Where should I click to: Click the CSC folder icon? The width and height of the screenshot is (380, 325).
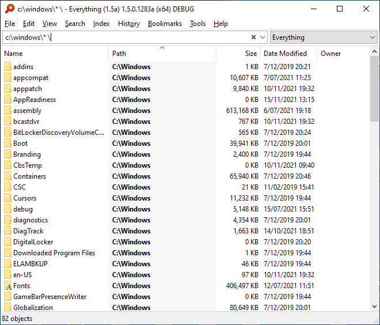click(7, 187)
